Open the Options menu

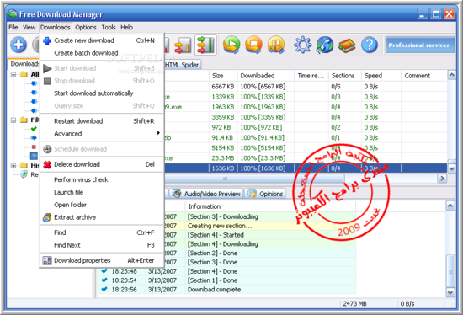pos(86,28)
